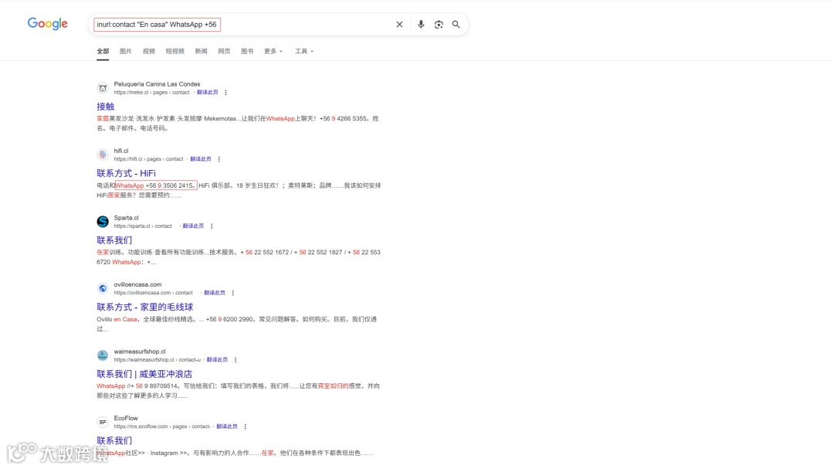834x469 pixels.
Task: Click the Sparta.cl site name text
Action: point(126,218)
